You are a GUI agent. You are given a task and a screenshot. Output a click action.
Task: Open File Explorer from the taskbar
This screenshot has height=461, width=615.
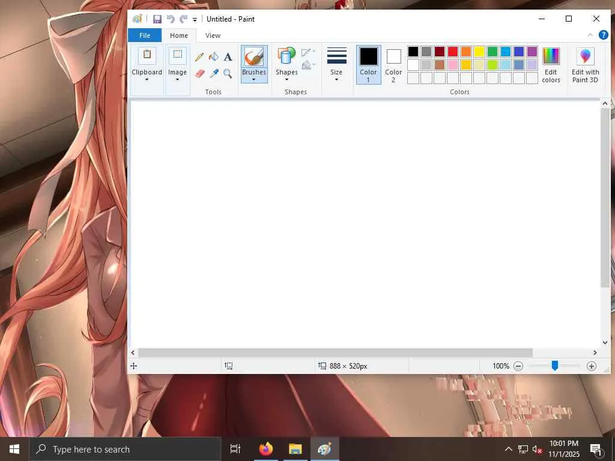coord(295,449)
